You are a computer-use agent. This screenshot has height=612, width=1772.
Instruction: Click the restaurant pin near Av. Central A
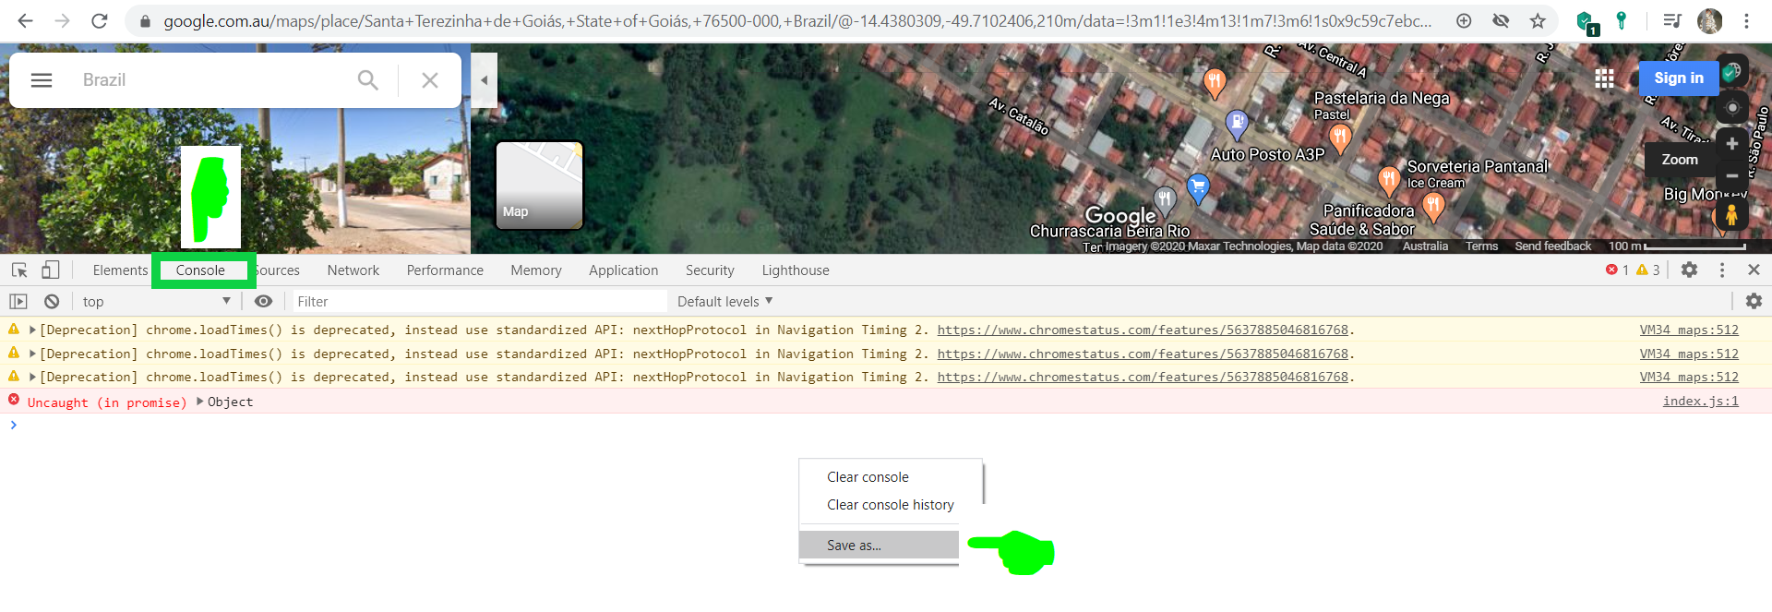[x=1215, y=83]
